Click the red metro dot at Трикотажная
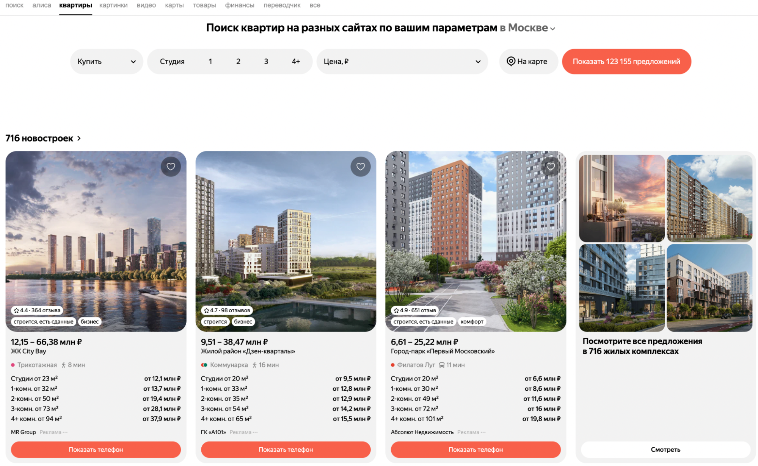Image resolution: width=758 pixels, height=466 pixels. tap(13, 365)
